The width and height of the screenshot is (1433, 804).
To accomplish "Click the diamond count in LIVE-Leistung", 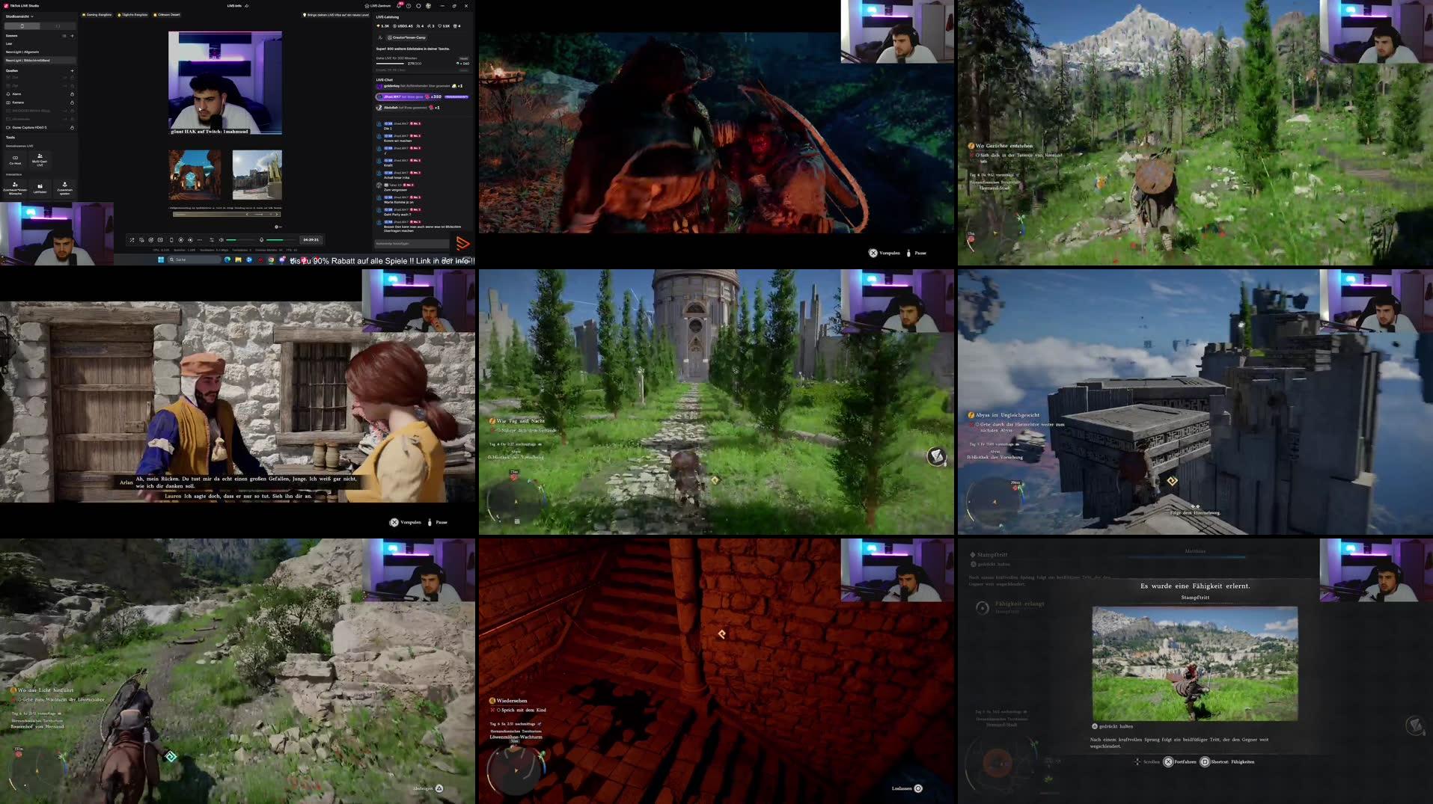I will point(384,26).
